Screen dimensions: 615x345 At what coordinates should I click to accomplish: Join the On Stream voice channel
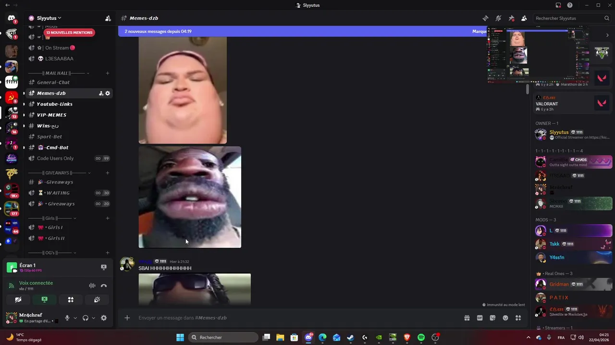[70, 48]
